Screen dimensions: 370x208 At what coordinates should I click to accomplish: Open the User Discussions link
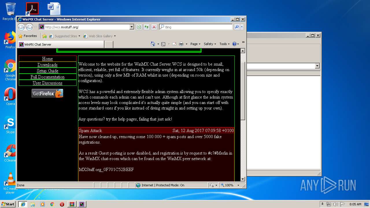point(47,83)
